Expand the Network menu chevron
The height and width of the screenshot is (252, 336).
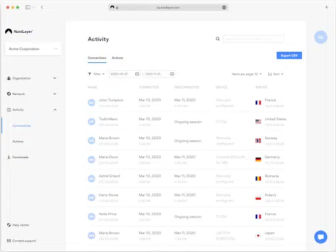pyautogui.click(x=55, y=94)
